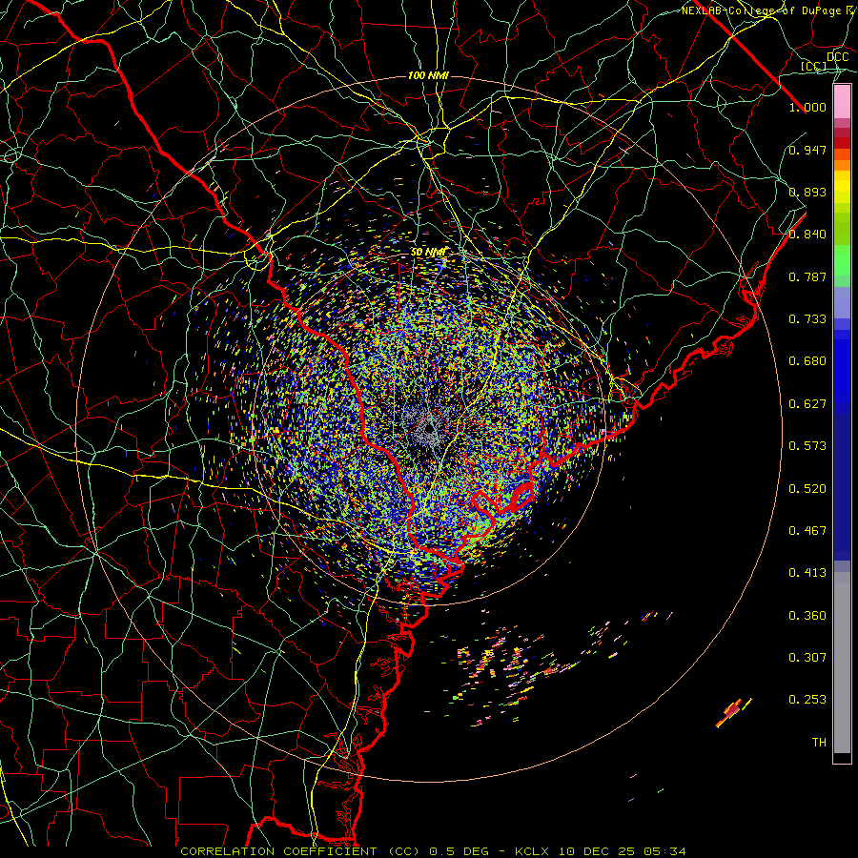Click the KCLX station identifier

(535, 851)
